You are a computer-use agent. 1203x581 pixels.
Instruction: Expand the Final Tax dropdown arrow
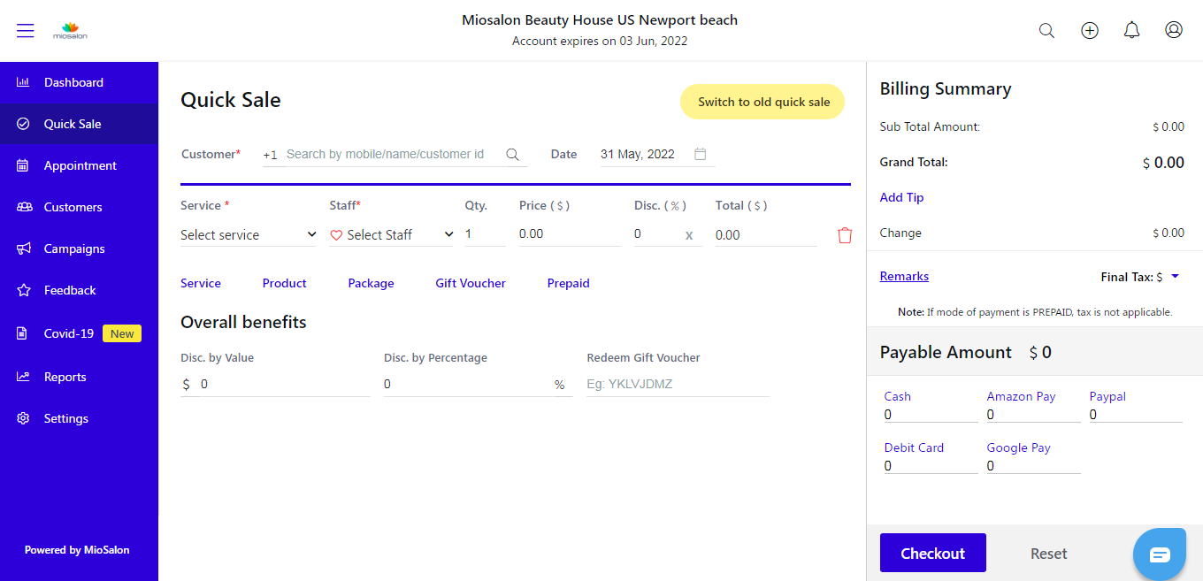[1176, 277]
